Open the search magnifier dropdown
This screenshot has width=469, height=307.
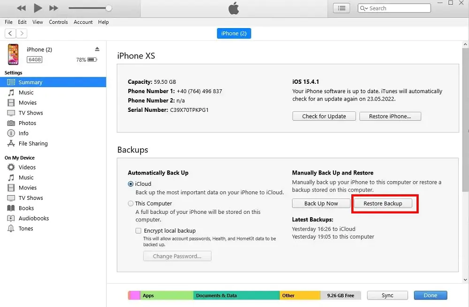(x=364, y=8)
